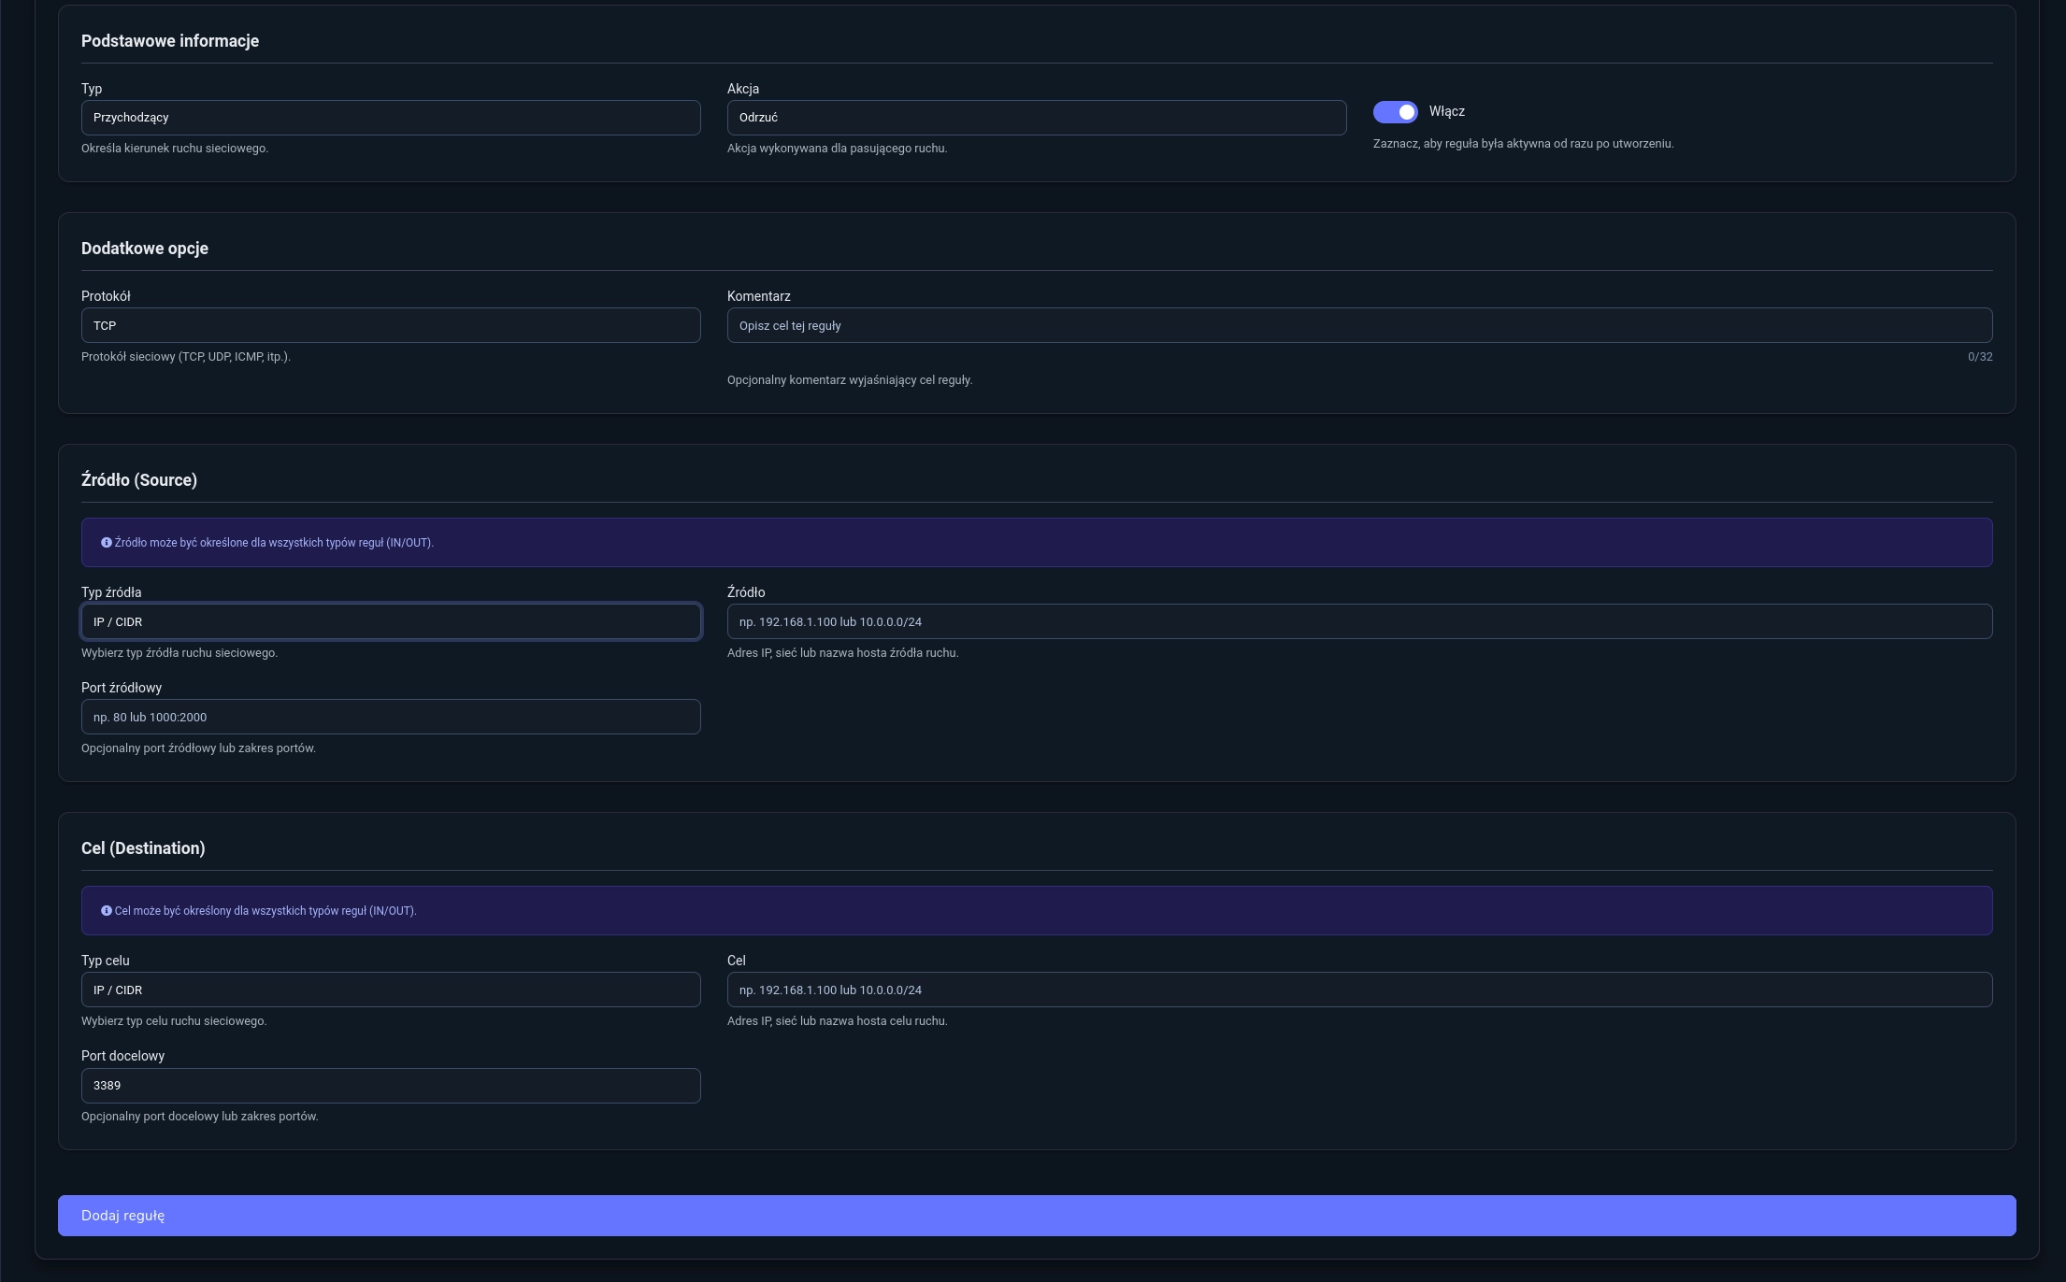Open the Typ direction dropdown

pos(391,118)
